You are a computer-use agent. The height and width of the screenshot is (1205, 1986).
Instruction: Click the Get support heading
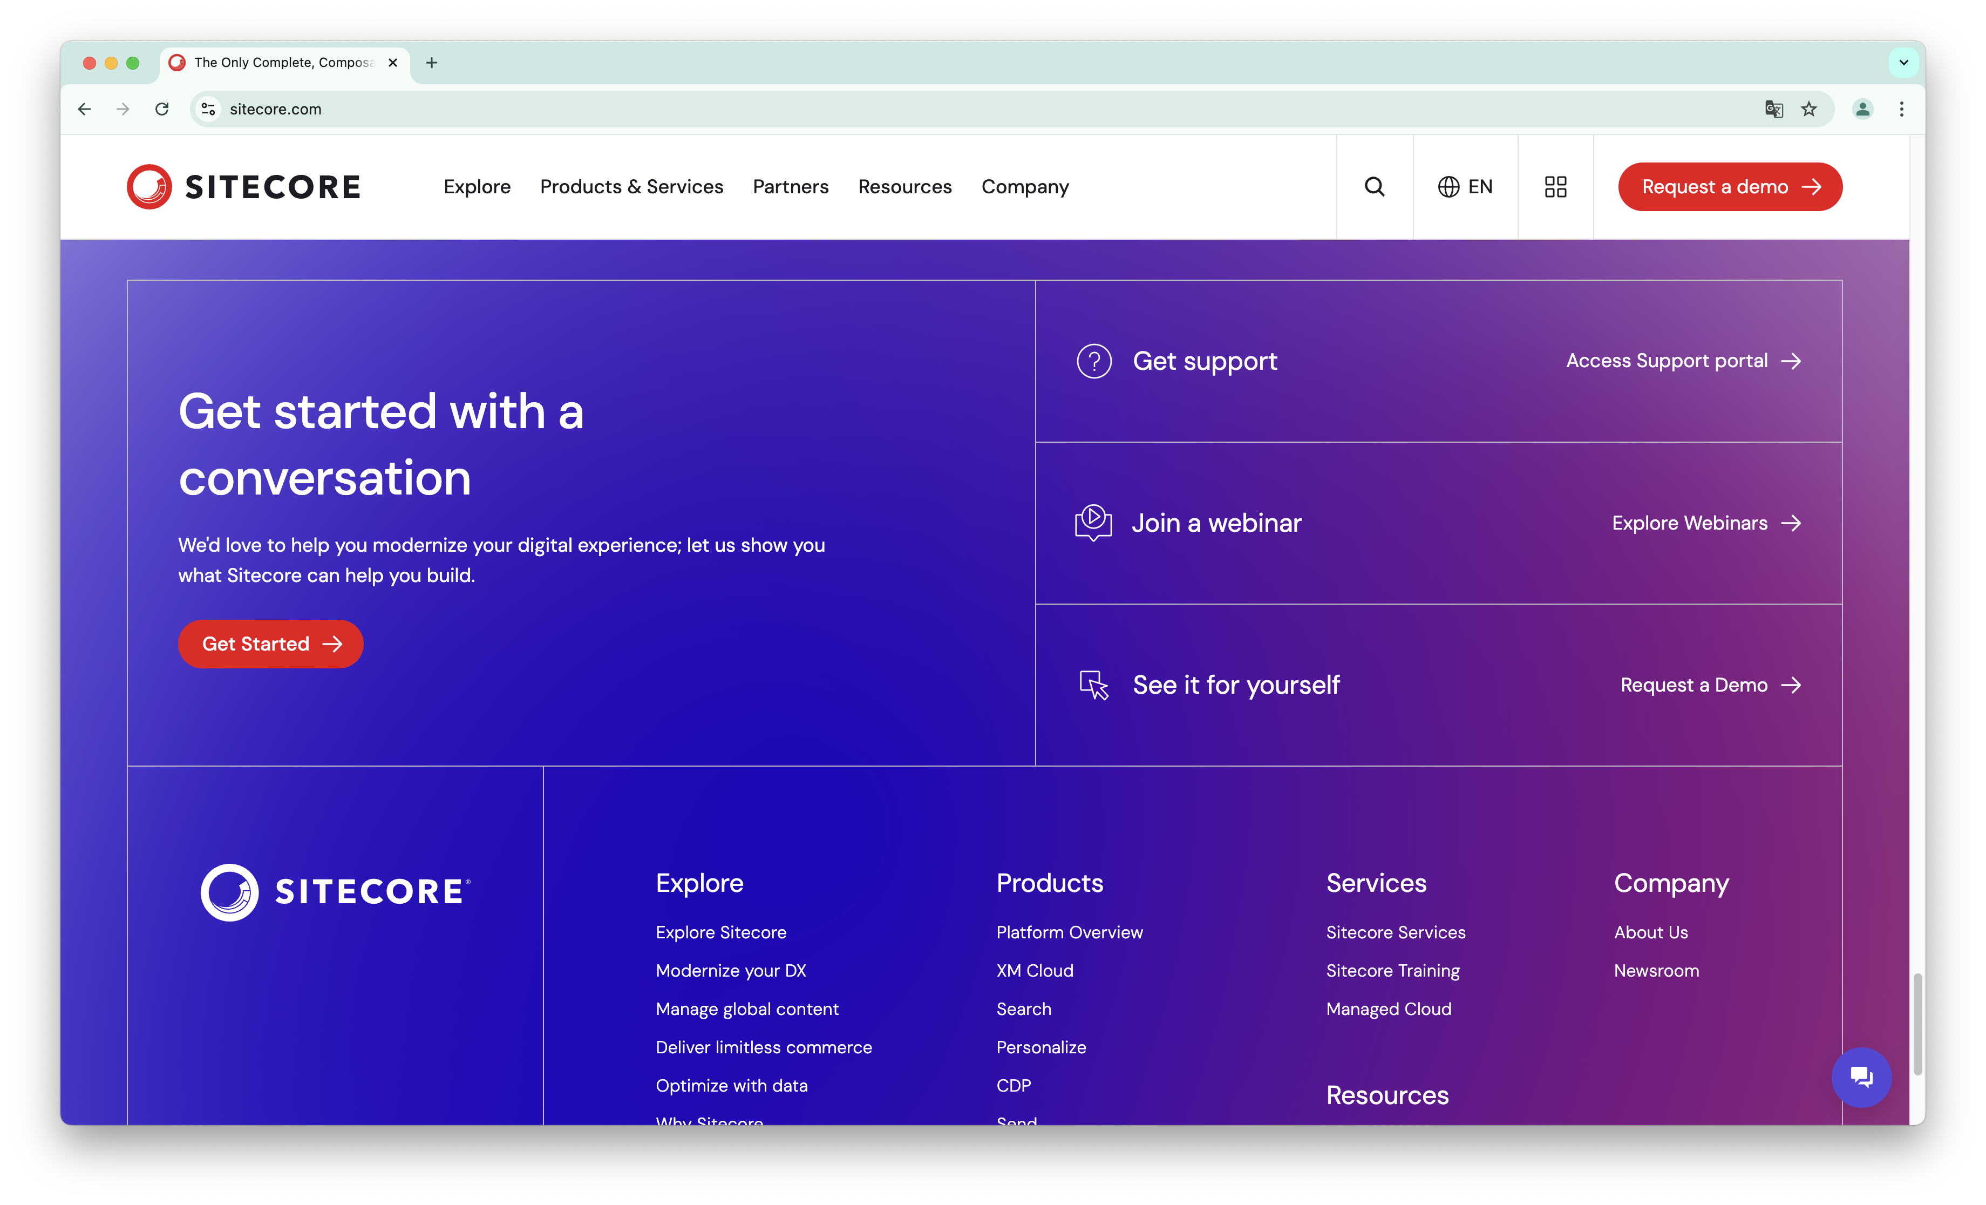[1204, 361]
